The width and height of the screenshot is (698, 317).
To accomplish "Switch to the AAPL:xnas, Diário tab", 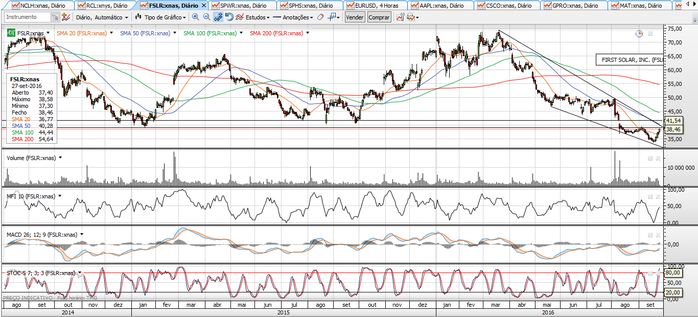I will point(441,6).
